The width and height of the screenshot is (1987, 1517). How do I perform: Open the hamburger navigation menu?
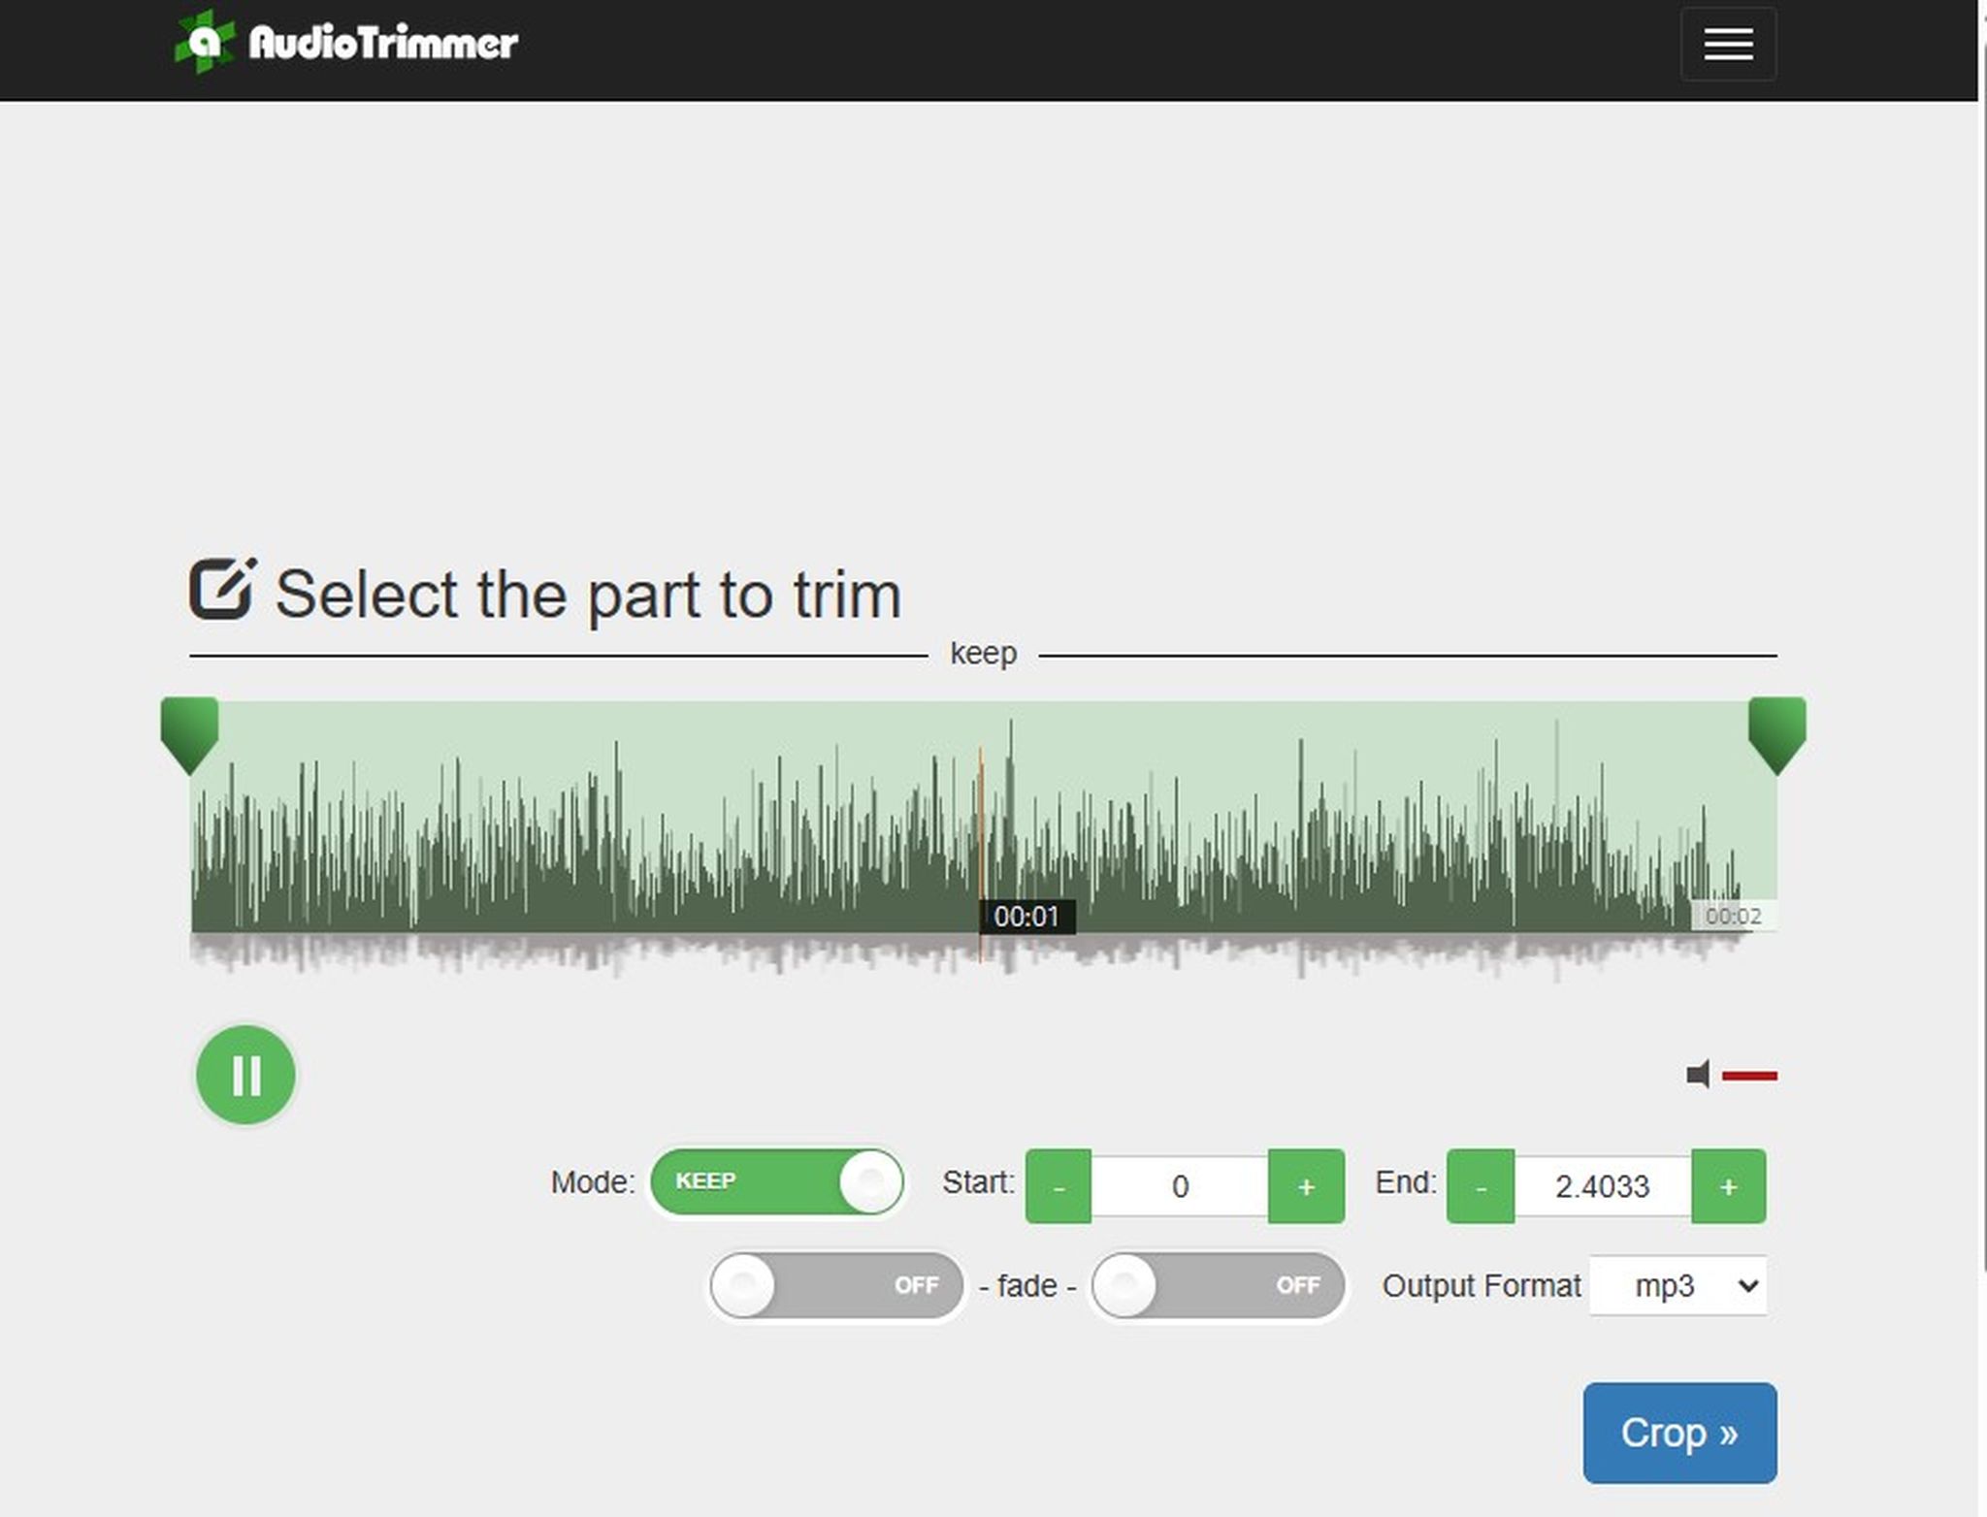[x=1728, y=44]
